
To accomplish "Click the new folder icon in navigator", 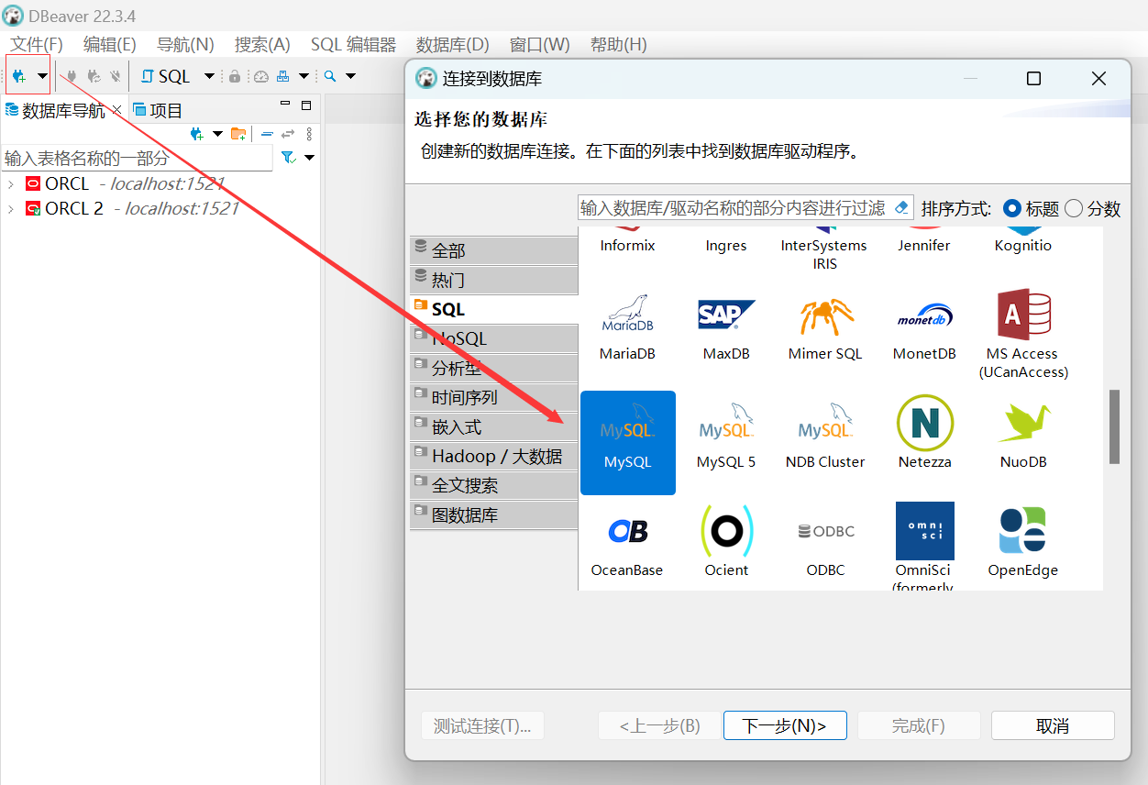I will [238, 134].
